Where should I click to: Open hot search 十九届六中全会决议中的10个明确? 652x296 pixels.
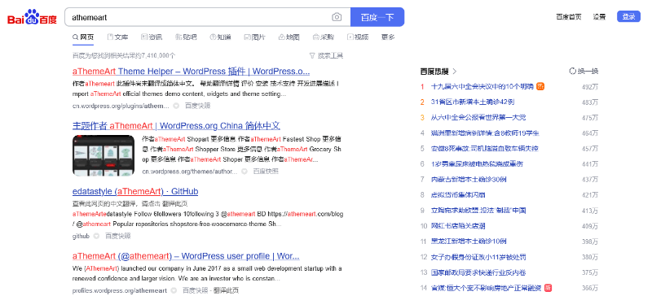coord(482,86)
